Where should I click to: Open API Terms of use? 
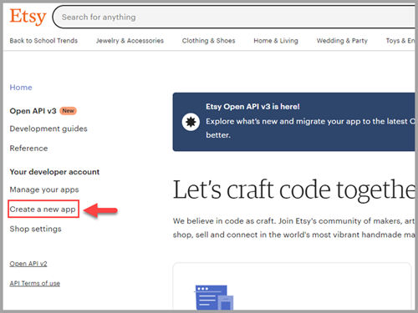tap(35, 283)
